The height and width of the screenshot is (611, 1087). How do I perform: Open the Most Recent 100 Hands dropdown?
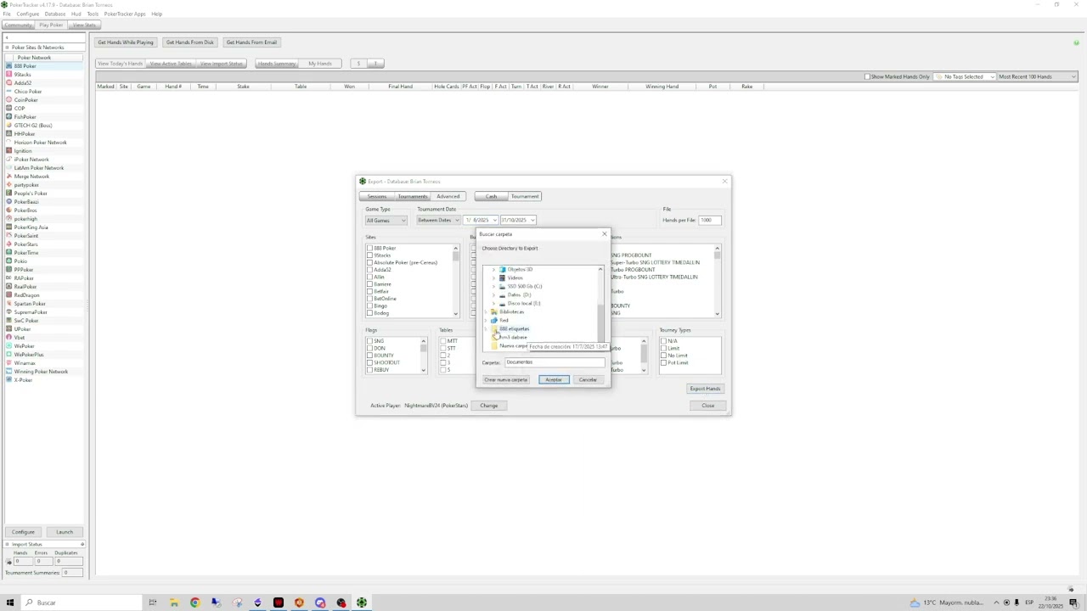tap(1037, 76)
